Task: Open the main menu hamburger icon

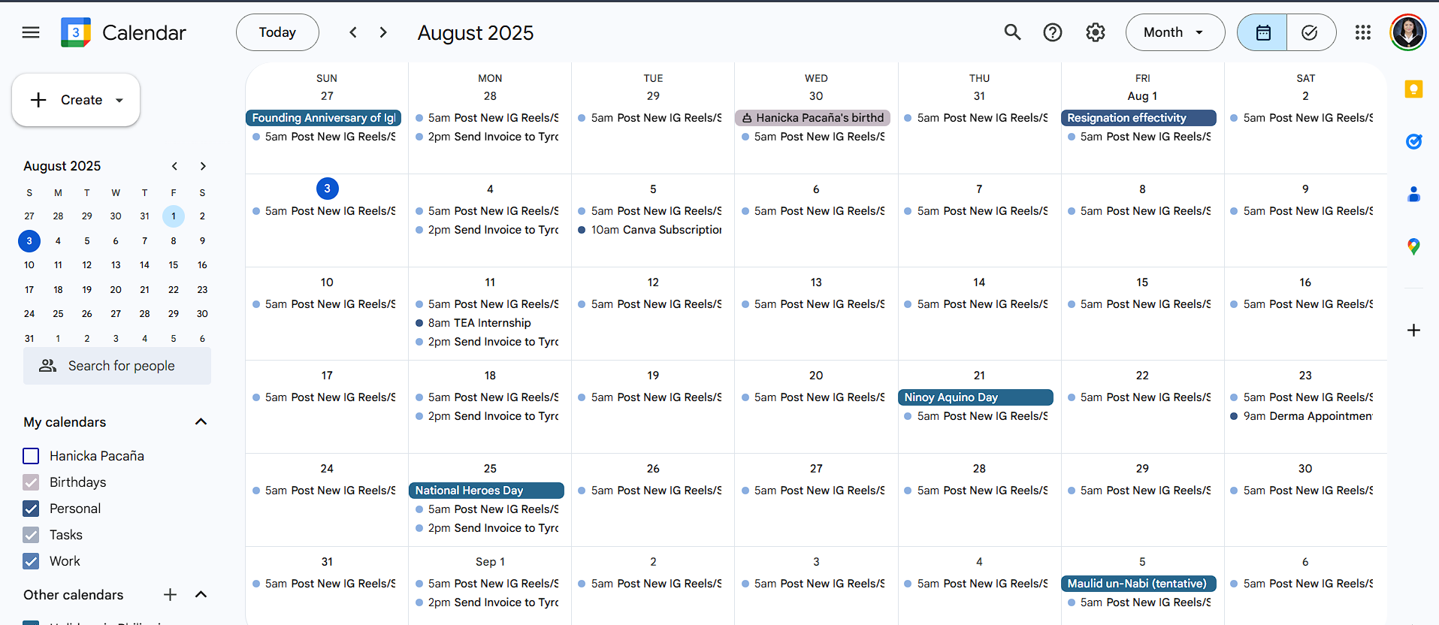Action: [31, 32]
